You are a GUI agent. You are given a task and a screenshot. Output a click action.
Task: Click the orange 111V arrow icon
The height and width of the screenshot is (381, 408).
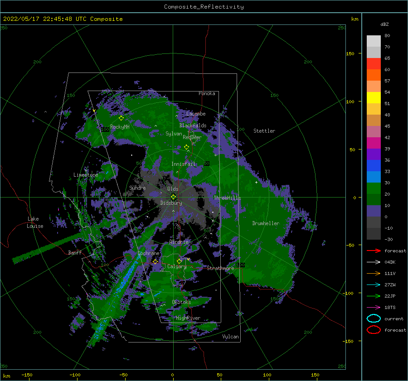[x=374, y=273]
